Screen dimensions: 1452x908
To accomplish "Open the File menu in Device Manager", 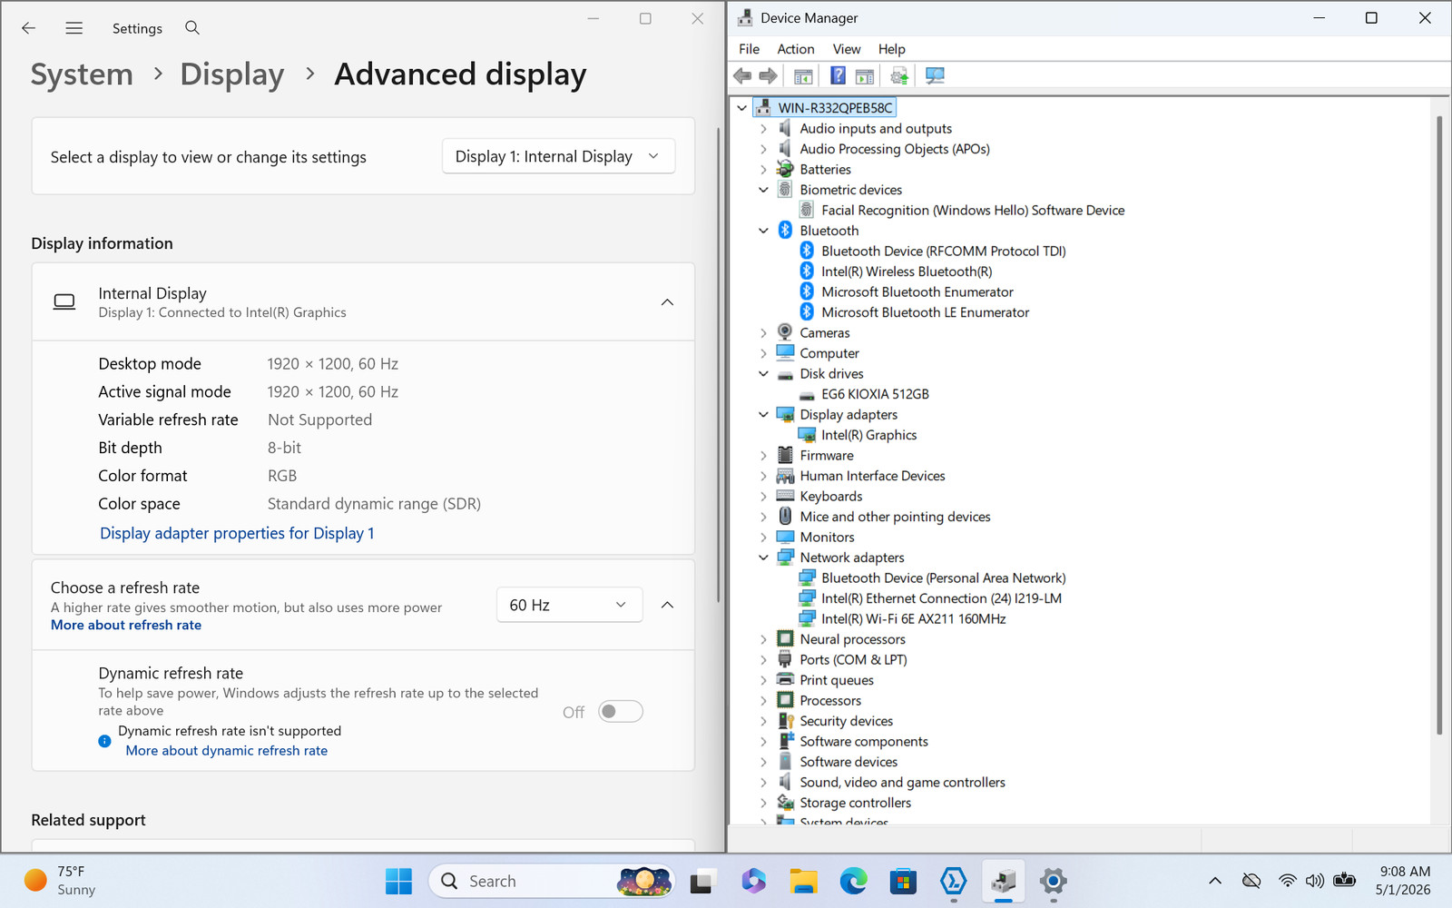I will pos(749,49).
